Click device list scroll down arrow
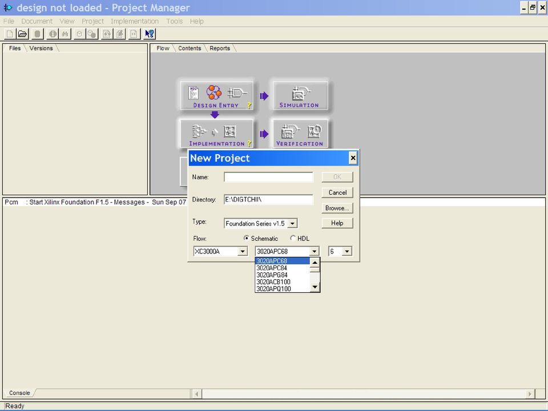Screen dimensions: 548x411 315,287
